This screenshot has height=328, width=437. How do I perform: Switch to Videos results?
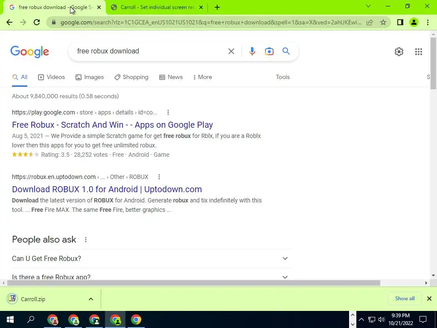52,77
